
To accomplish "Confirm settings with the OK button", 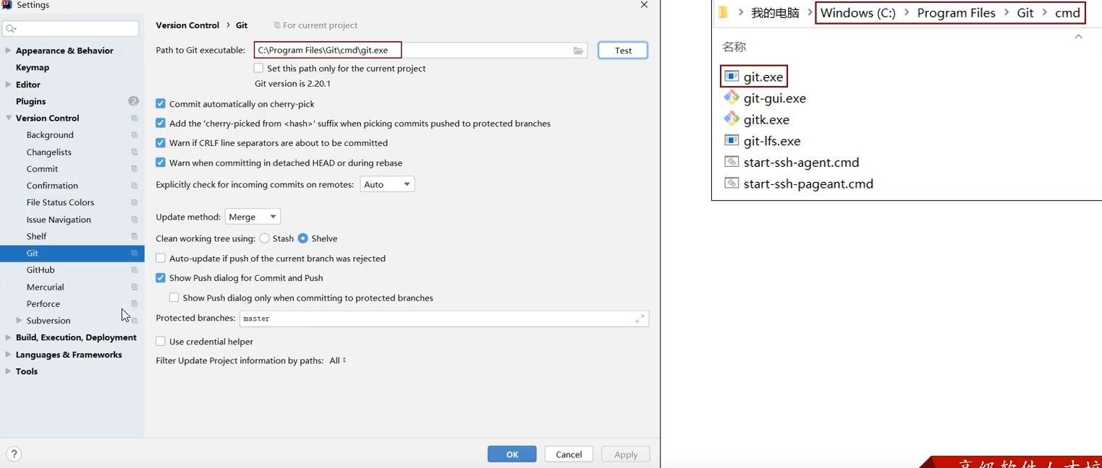I will (x=512, y=454).
